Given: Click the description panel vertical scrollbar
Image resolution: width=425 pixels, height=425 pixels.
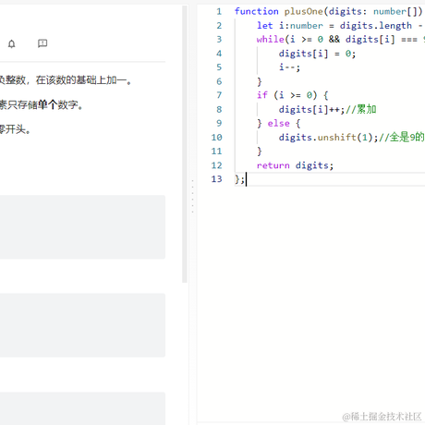Looking at the screenshot, I should coord(185,144).
